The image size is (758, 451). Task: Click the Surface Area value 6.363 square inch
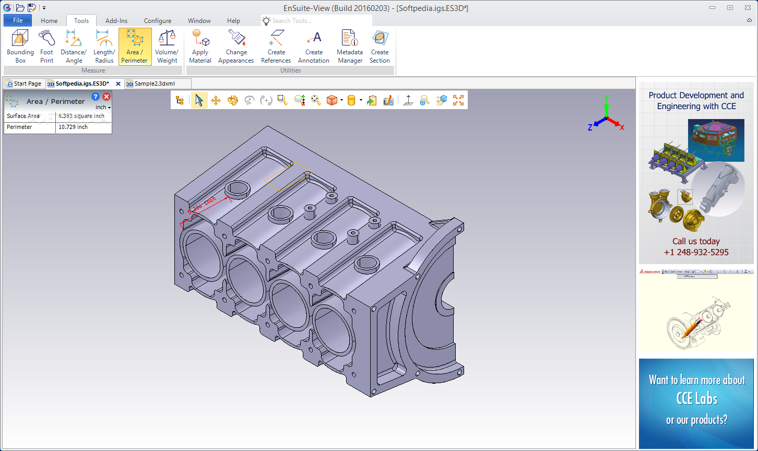[x=81, y=116]
